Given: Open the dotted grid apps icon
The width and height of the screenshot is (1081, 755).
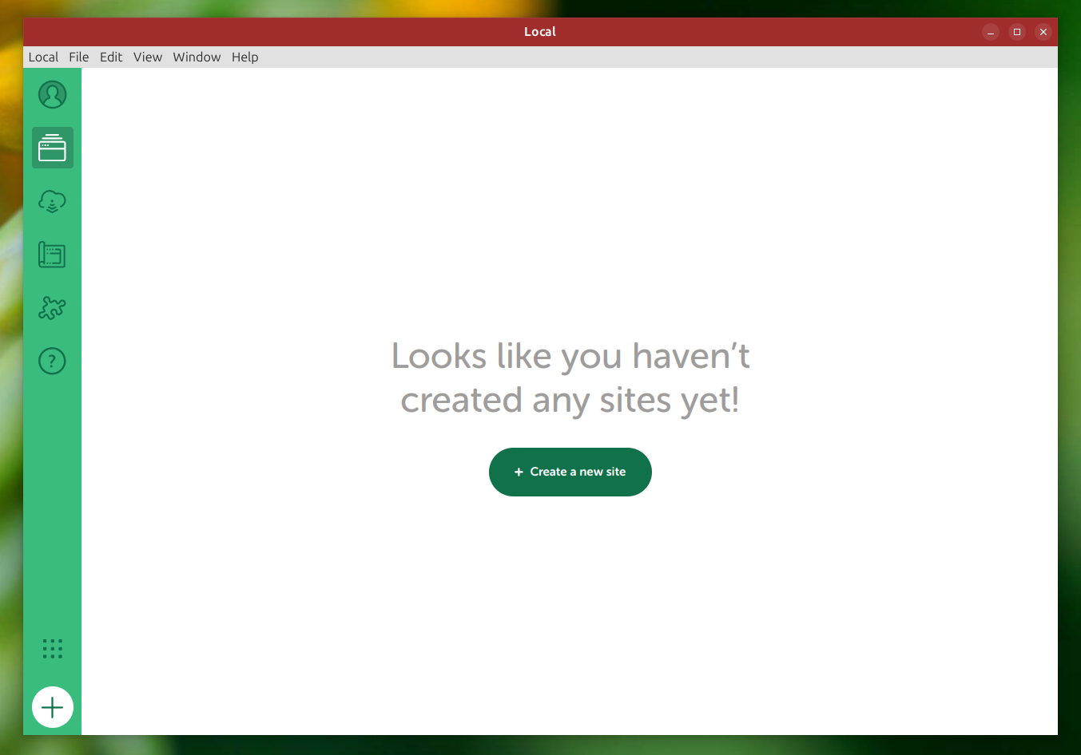Looking at the screenshot, I should click(x=52, y=649).
